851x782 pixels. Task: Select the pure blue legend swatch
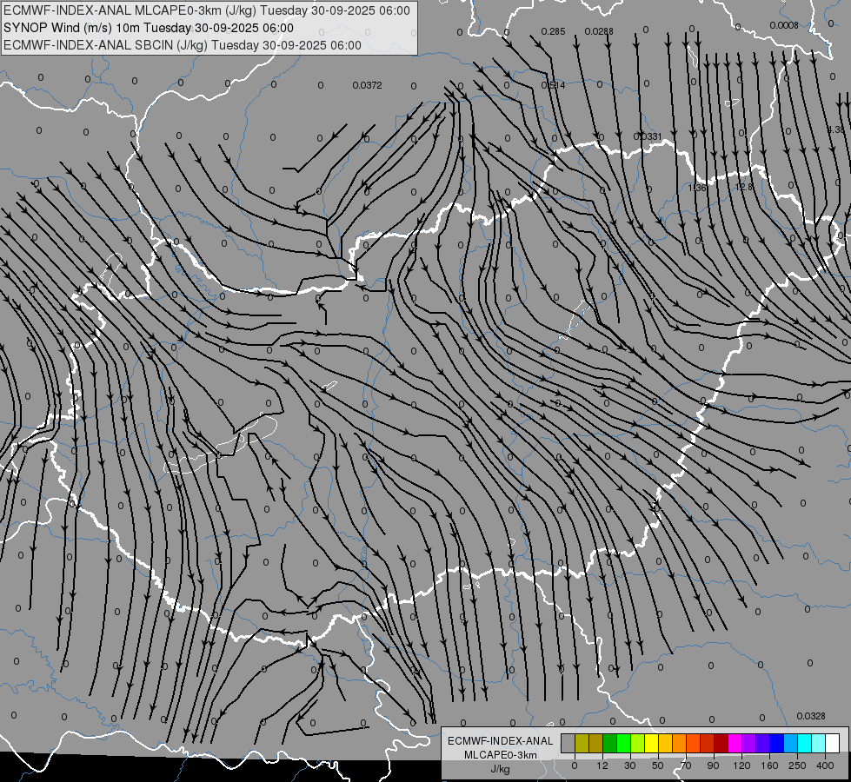[x=776, y=743]
